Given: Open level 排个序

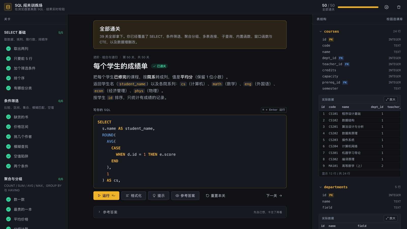Looking at the screenshot, I should tap(34, 78).
